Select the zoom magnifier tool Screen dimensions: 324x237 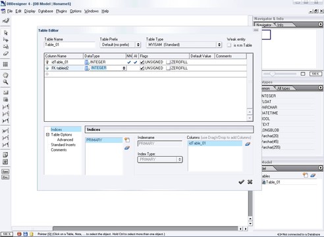click(x=5, y=82)
